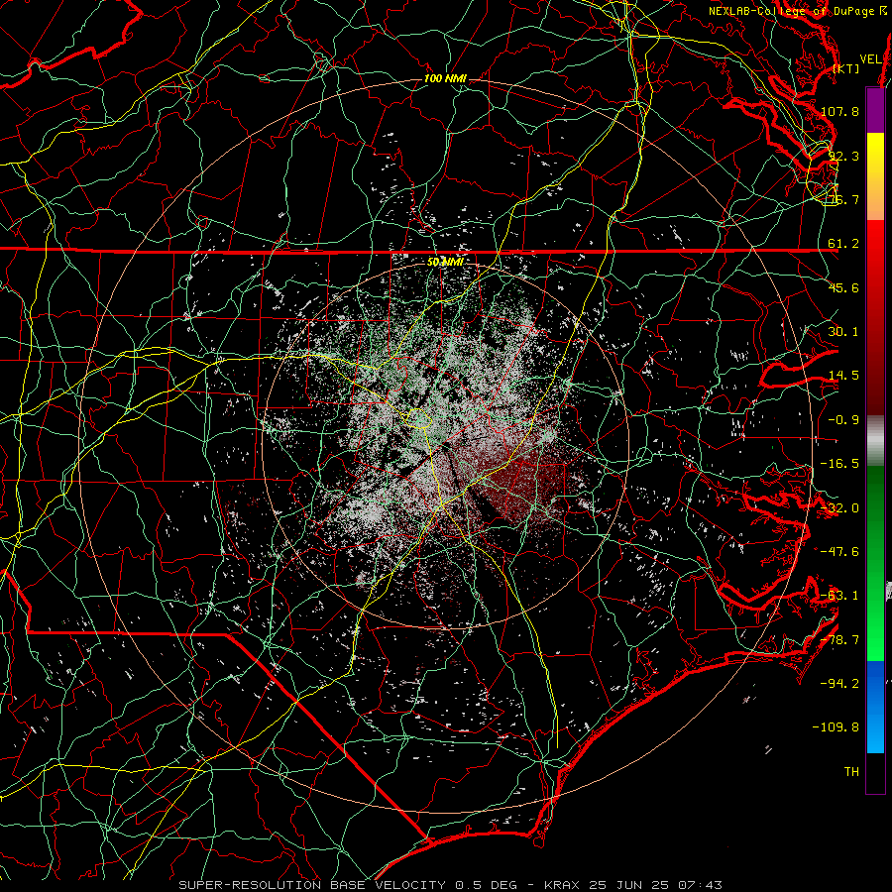Pick the gray near-zero segment of color bar
This screenshot has height=892, width=892.
click(875, 441)
